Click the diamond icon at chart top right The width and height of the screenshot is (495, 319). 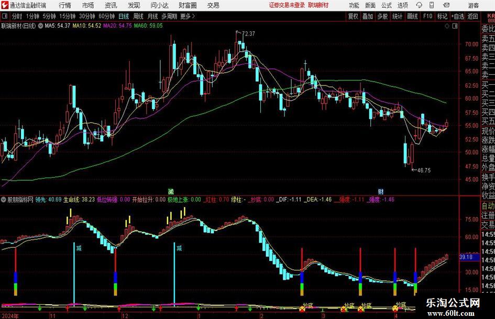point(447,26)
